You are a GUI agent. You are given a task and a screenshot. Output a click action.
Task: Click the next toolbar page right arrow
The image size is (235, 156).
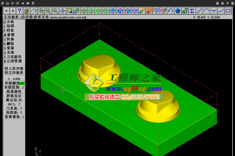[x=13, y=11]
